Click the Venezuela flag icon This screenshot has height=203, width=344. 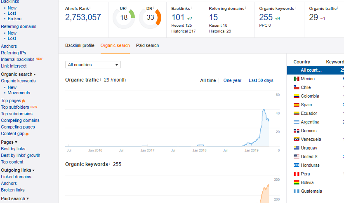[297, 139]
